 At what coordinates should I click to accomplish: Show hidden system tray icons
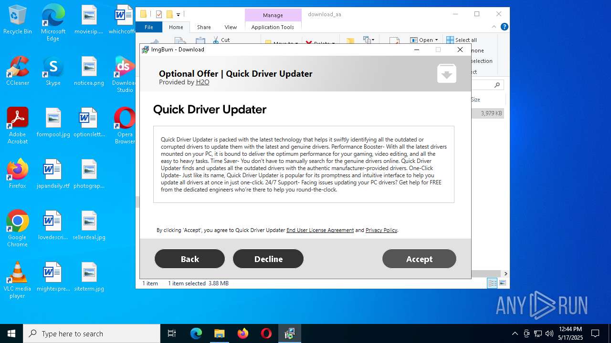[x=515, y=333]
